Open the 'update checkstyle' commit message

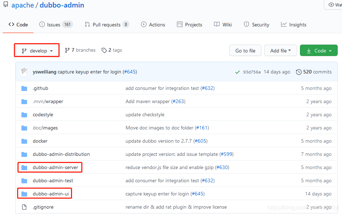click(145, 115)
